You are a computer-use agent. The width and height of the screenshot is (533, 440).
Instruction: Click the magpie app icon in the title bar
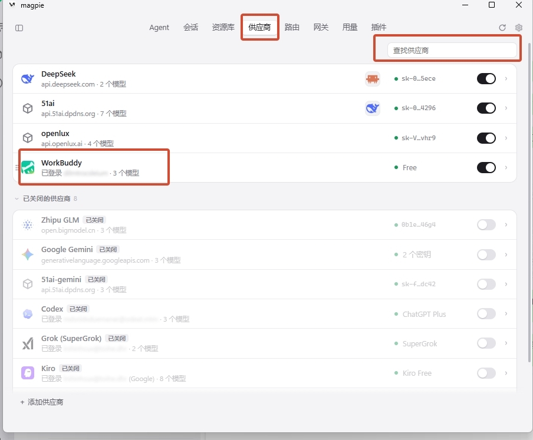(x=12, y=5)
